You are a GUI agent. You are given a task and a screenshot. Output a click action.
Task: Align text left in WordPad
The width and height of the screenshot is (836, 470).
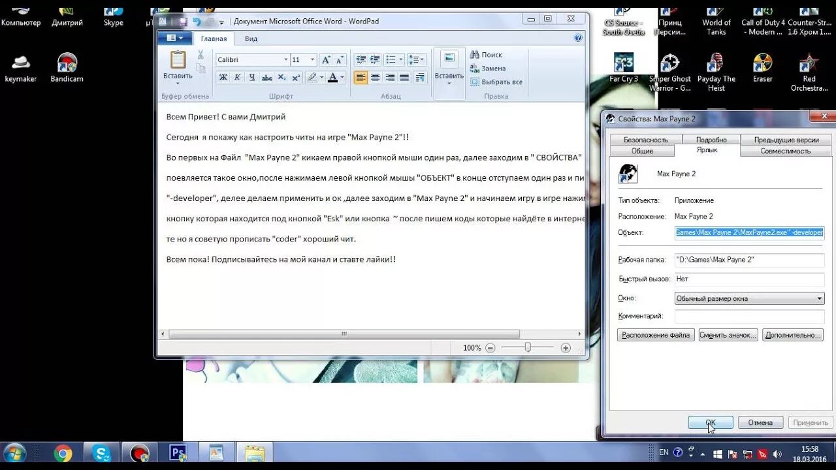(x=361, y=77)
